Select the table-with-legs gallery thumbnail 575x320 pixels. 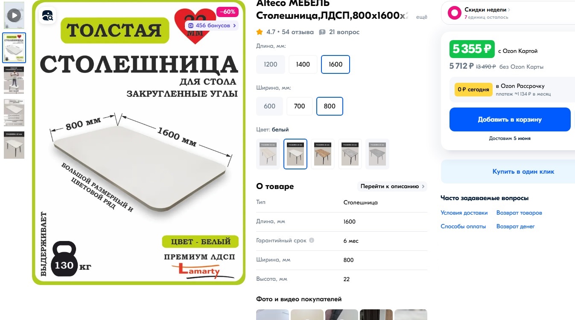click(x=14, y=145)
